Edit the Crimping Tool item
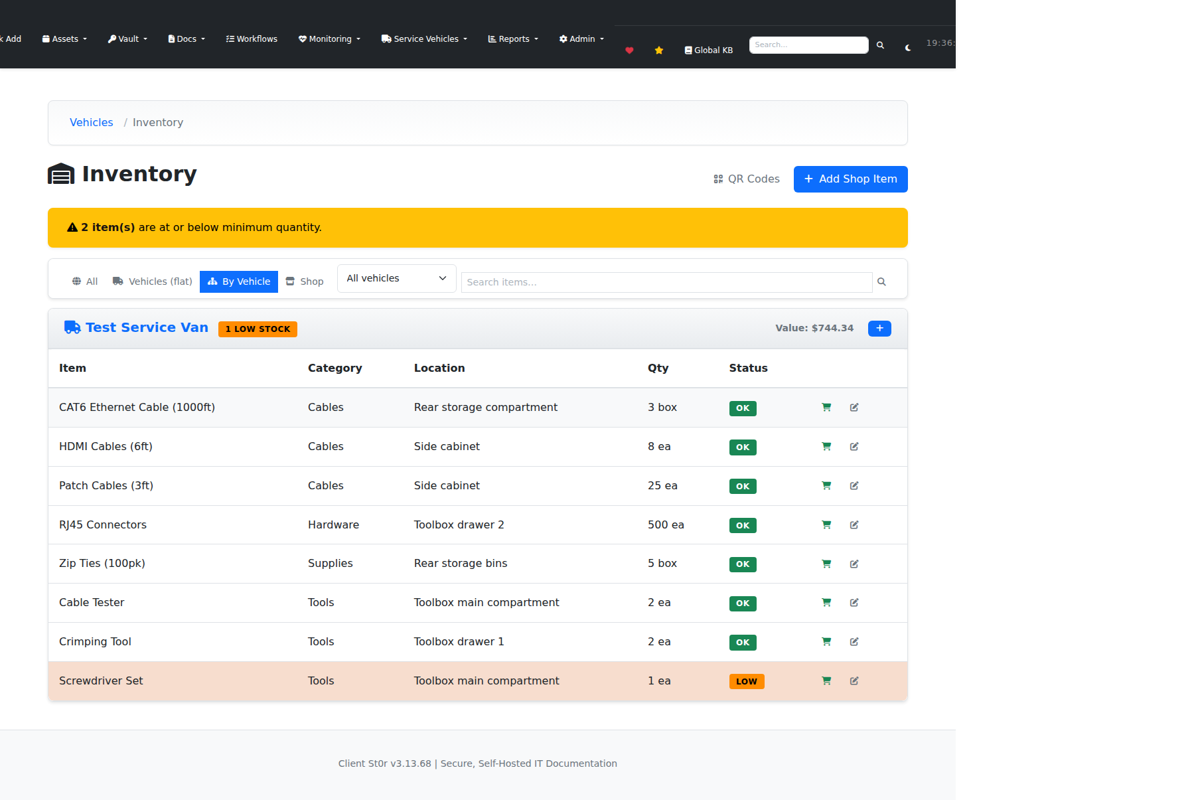Screen dimensions: 1198x800 [x=854, y=642]
